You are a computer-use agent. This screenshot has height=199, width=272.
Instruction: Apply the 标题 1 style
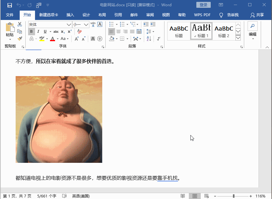[x=201, y=31]
